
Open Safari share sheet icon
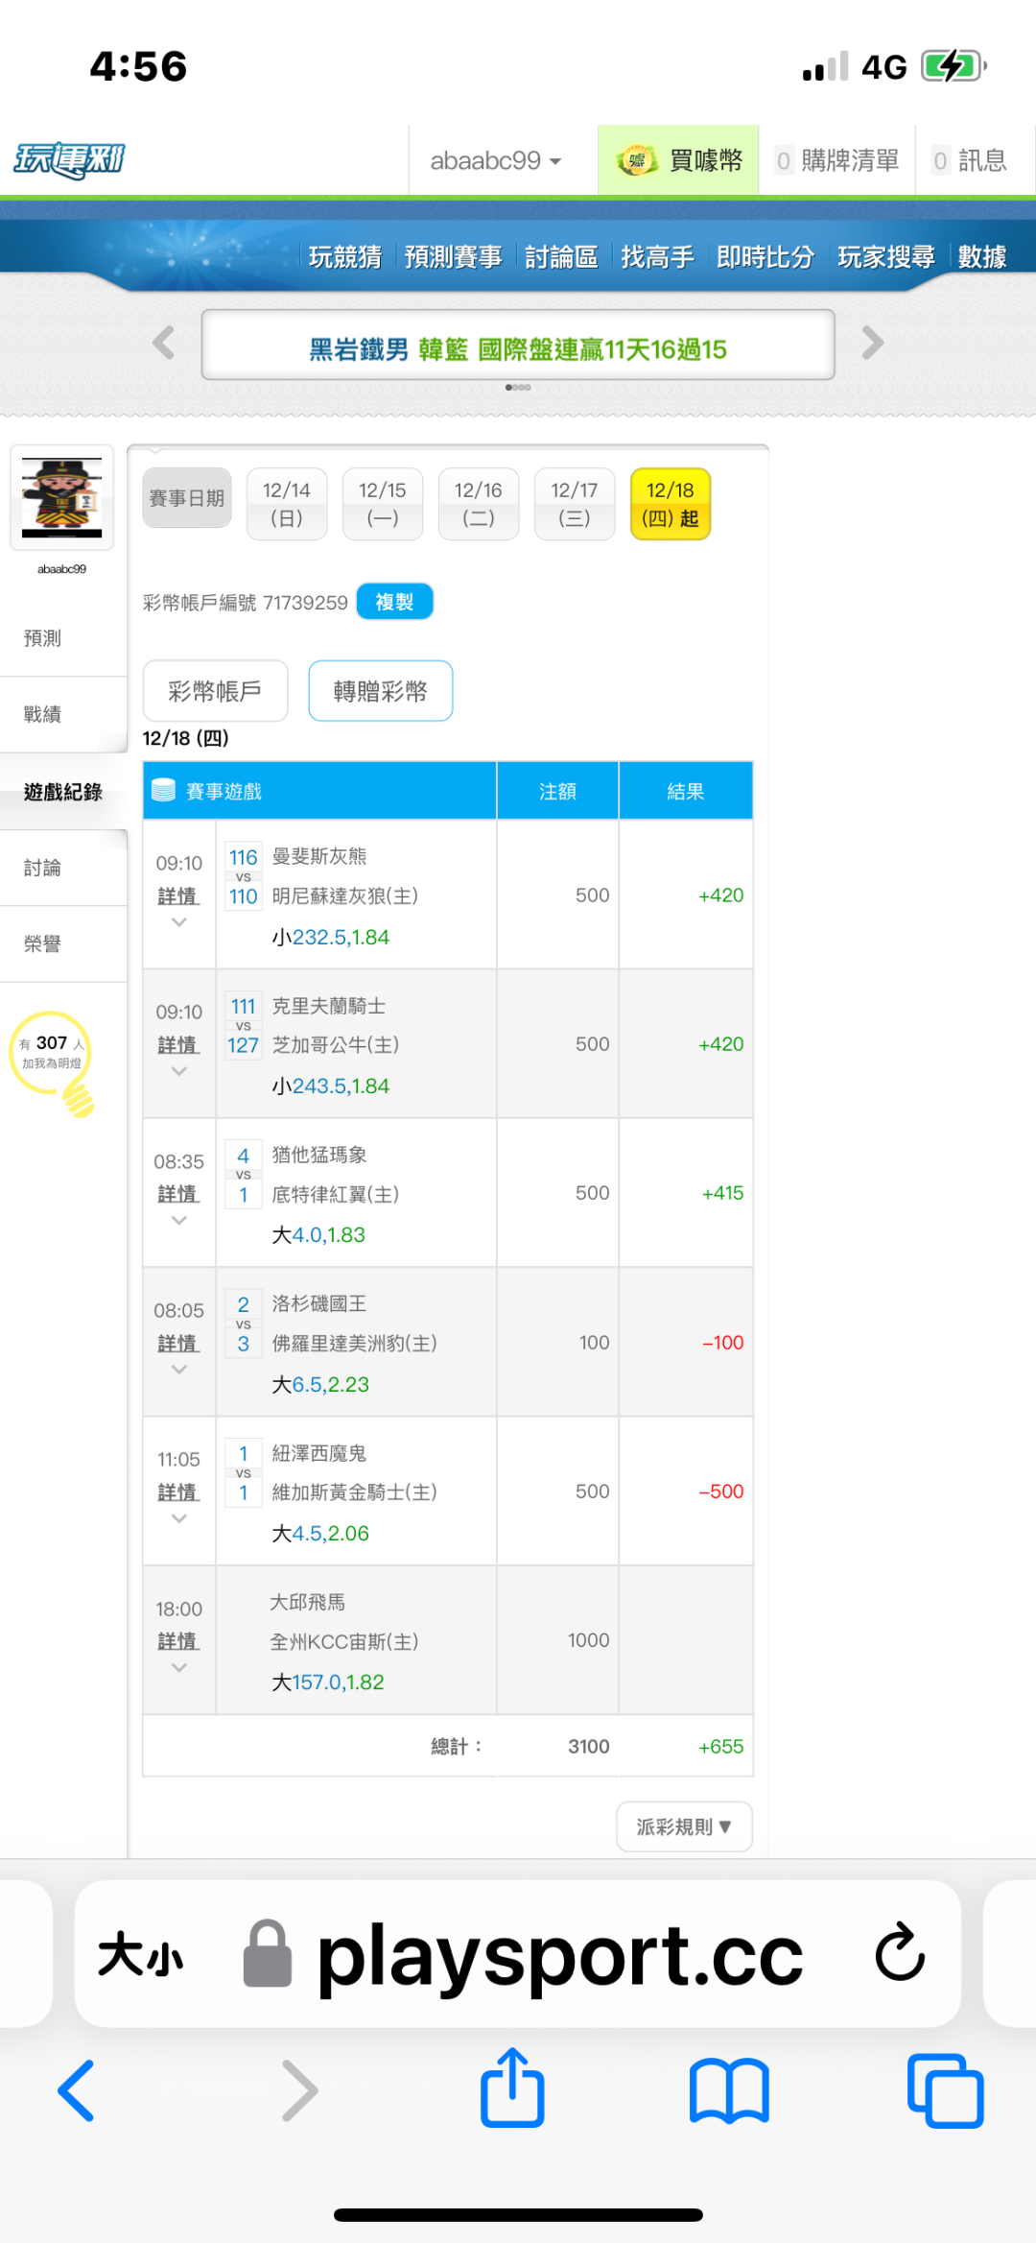(512, 2088)
